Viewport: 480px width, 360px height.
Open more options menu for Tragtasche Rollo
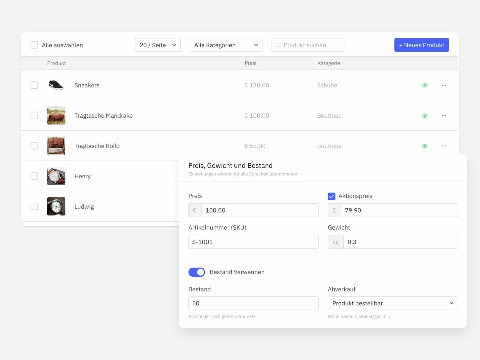tap(444, 146)
